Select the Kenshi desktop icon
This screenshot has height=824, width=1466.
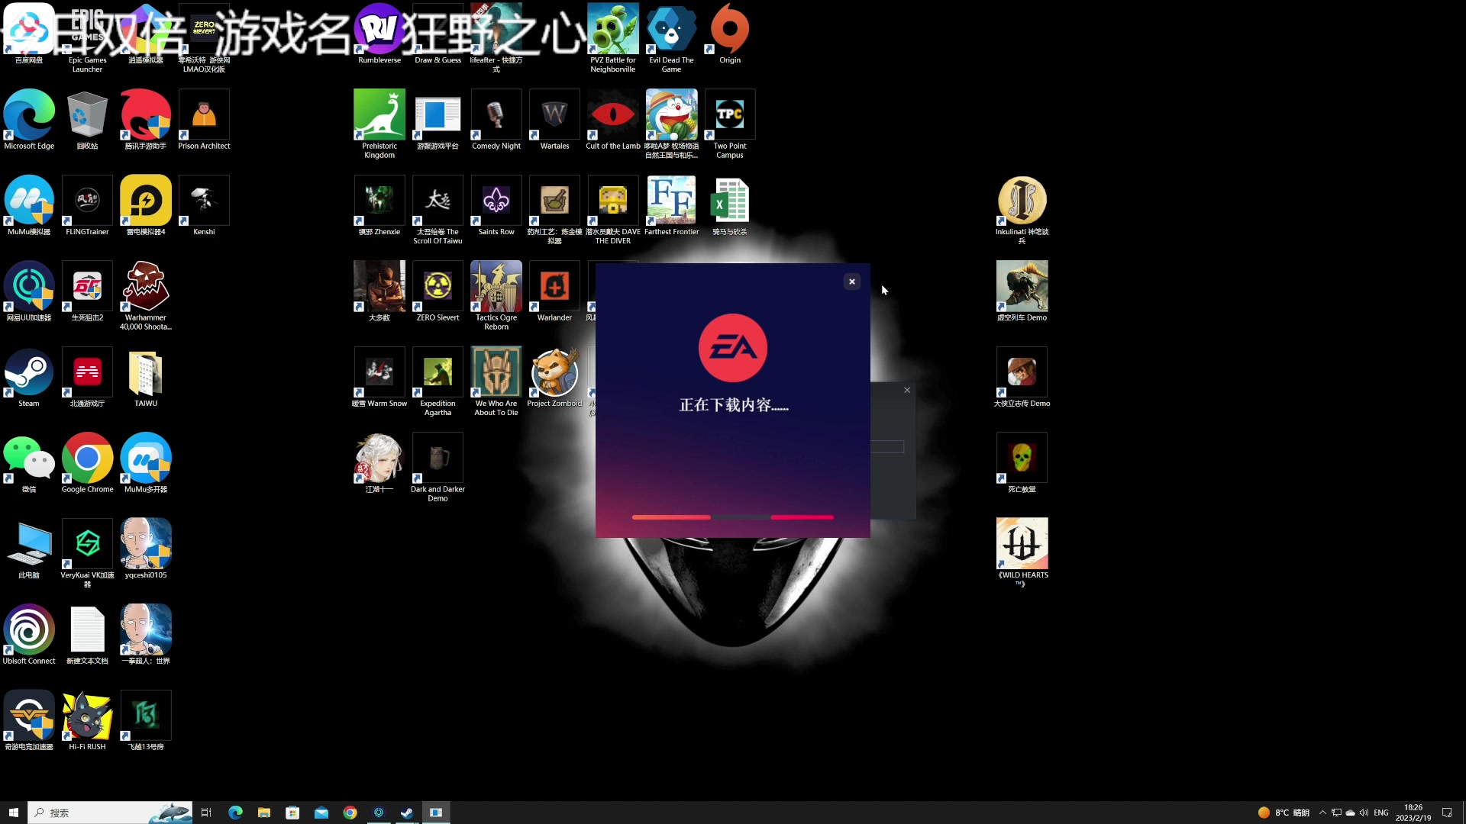204,206
